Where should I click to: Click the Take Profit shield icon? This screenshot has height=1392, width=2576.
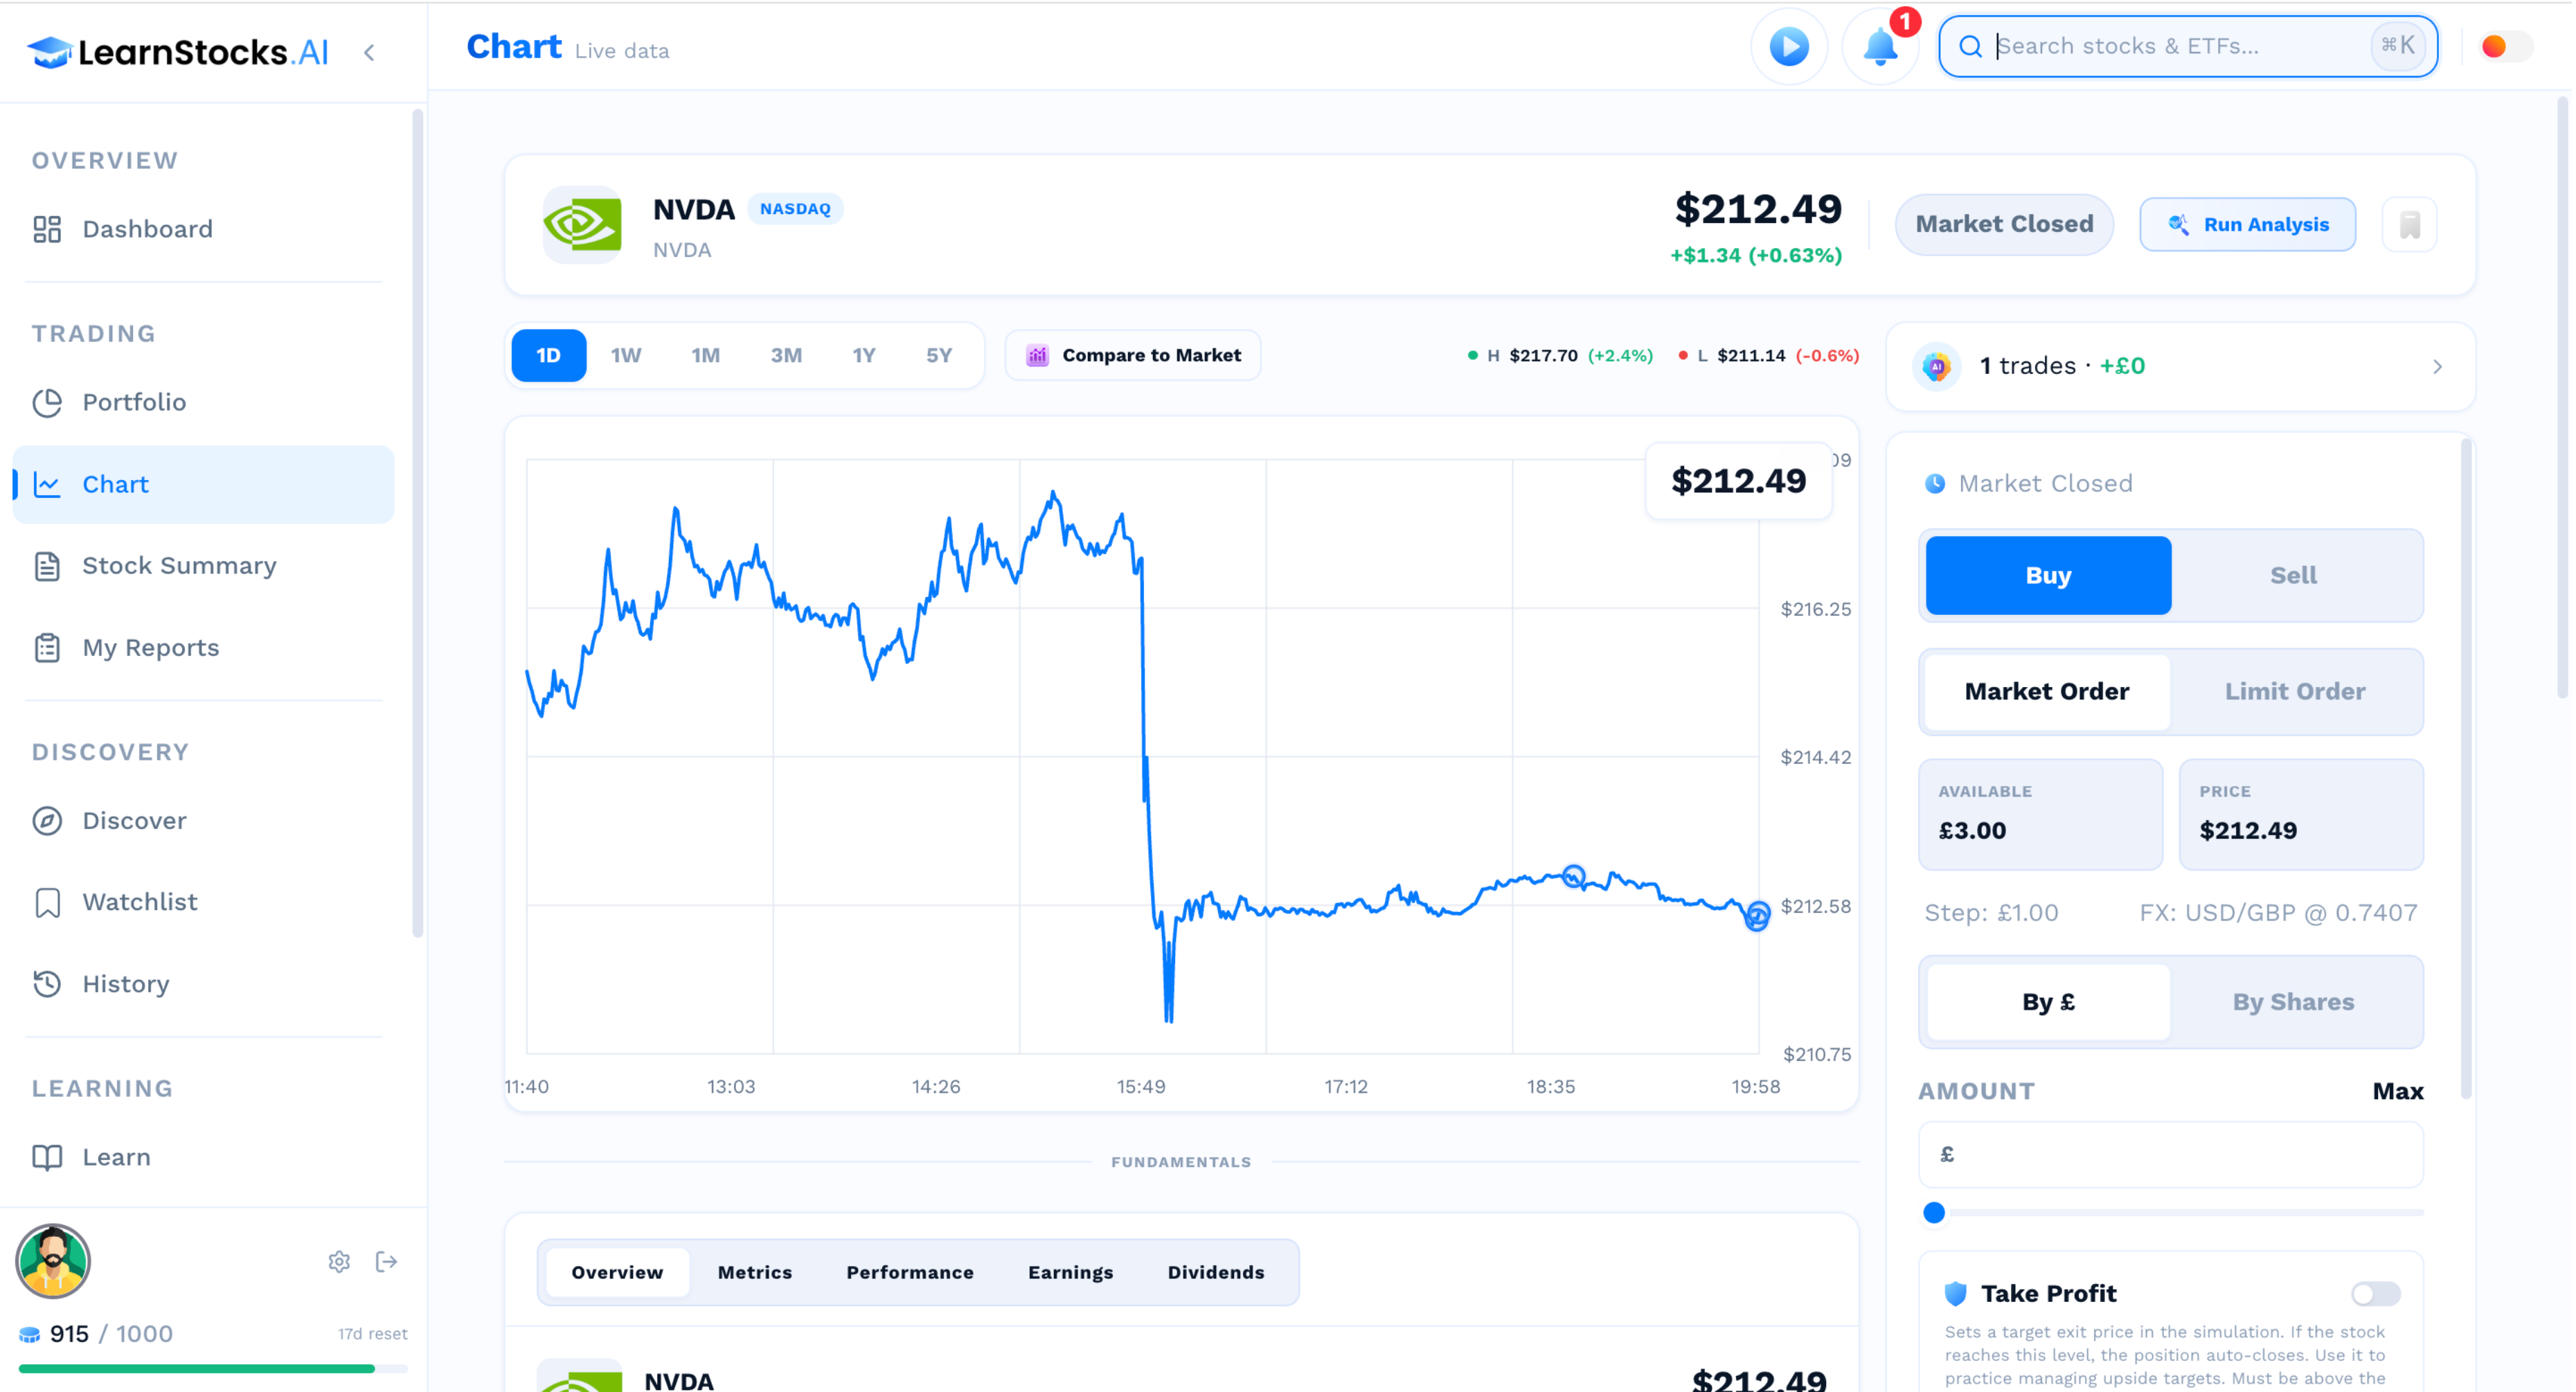[1955, 1294]
